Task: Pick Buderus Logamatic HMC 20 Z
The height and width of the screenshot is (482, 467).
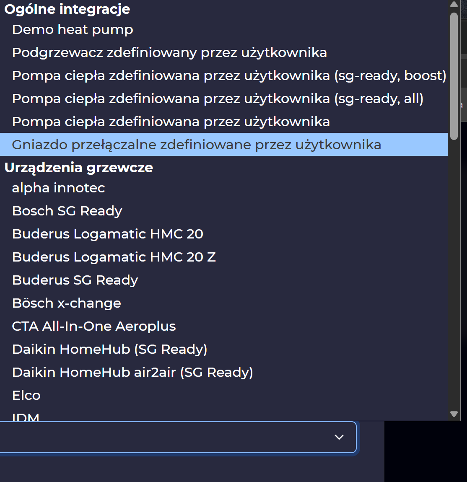Action: [114, 257]
